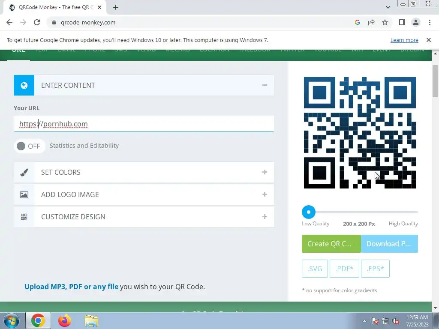The image size is (439, 329).
Task: Click the page vertical scrollbar thumb
Action: [436, 81]
